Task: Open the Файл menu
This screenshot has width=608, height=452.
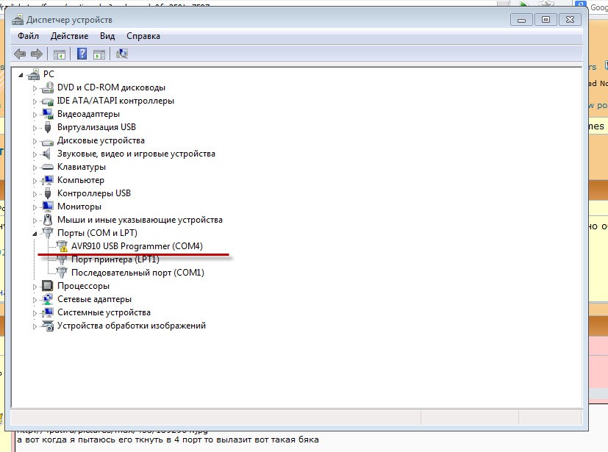Action: [28, 36]
